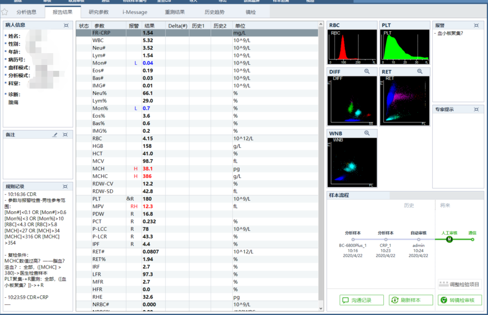
Task: Select the RET# parameter row
Action: (x=197, y=252)
